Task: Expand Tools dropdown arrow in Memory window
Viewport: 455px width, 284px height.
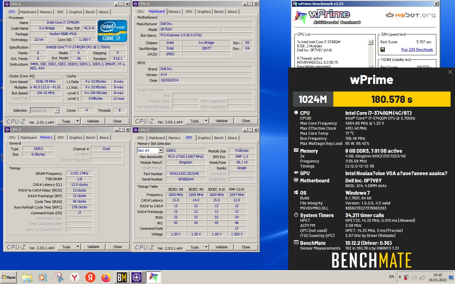Action: pyautogui.click(x=78, y=247)
